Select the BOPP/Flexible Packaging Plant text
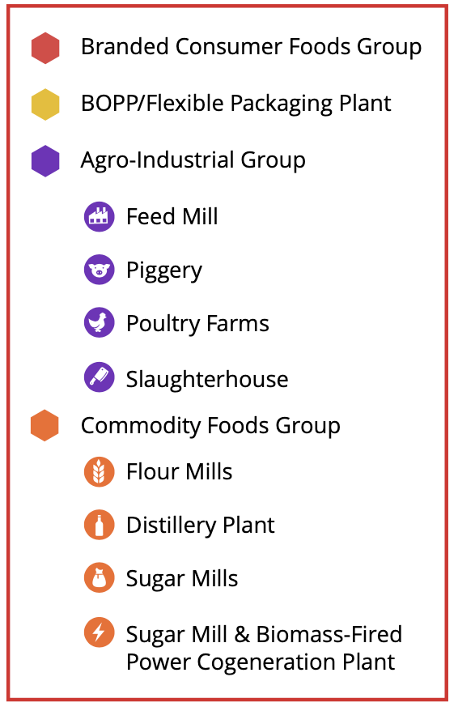458x711 pixels. point(235,104)
